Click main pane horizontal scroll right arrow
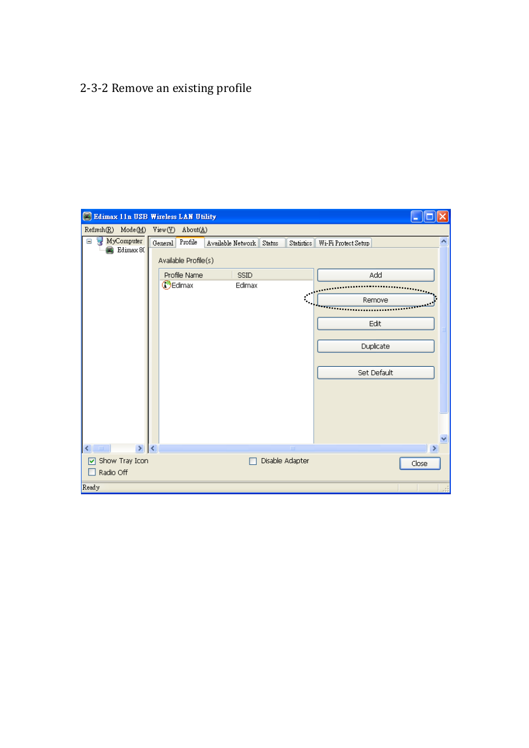This screenshot has height=748, width=529. tap(434, 448)
